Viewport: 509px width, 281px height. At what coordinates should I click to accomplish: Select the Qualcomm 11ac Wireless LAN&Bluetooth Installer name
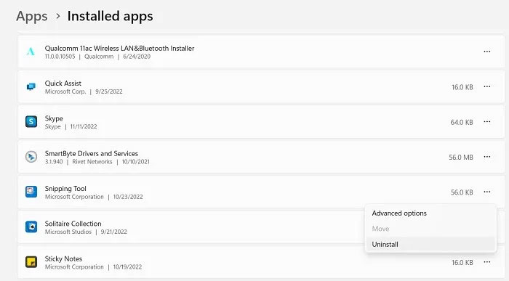coord(119,49)
